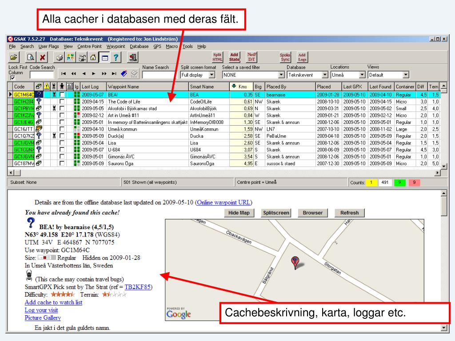Open the Macro menu

pos(172,46)
